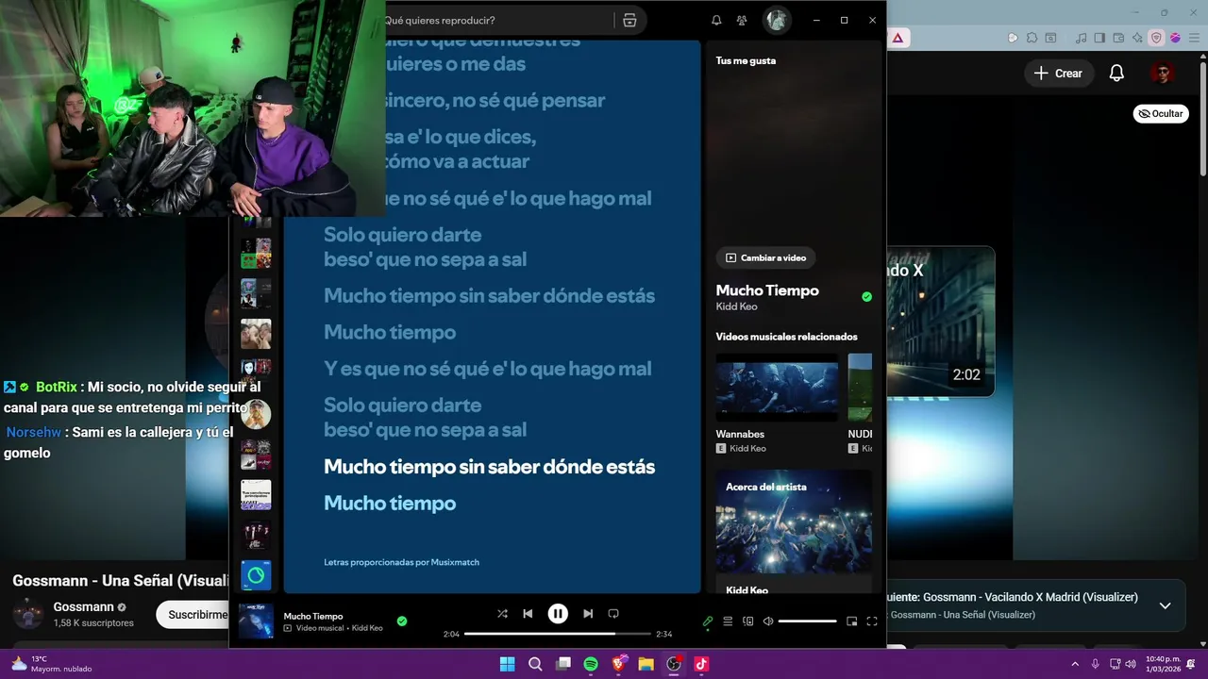The image size is (1208, 679).
Task: Toggle liked checkmark beside Mucho Tiempo title
Action: [867, 297]
